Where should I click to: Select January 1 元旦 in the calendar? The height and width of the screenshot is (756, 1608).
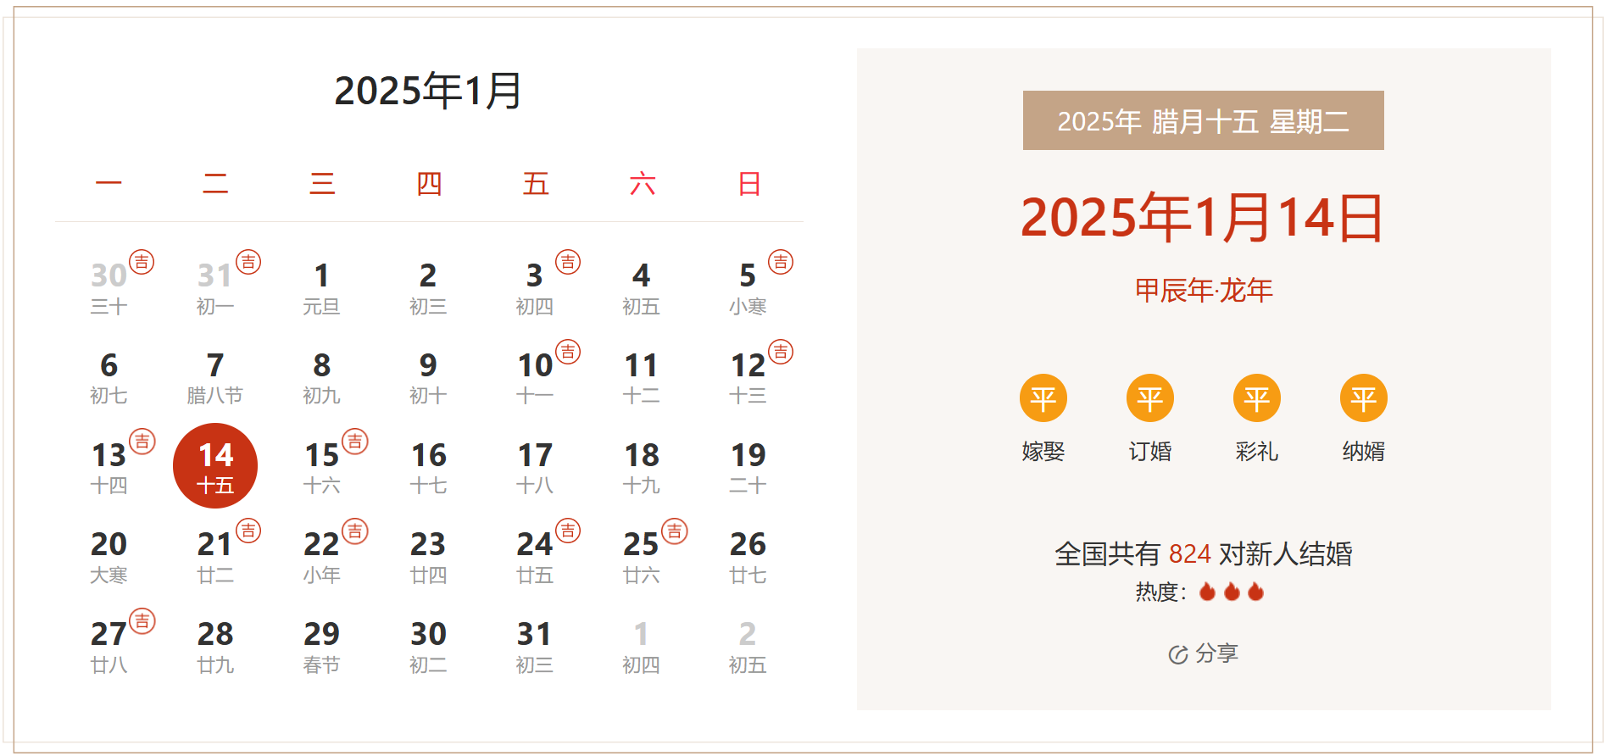[x=321, y=288]
